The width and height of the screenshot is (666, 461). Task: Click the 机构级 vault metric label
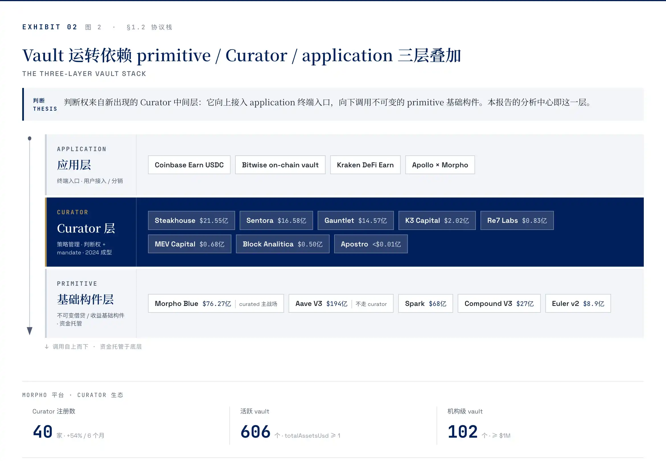tap(465, 411)
